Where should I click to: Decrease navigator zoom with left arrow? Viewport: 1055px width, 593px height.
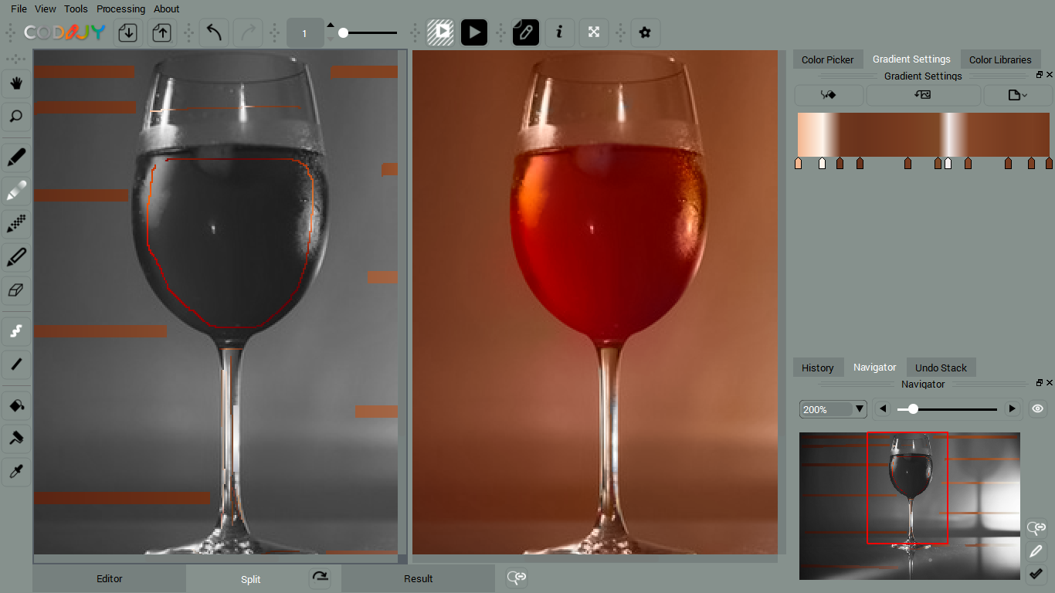click(x=884, y=408)
